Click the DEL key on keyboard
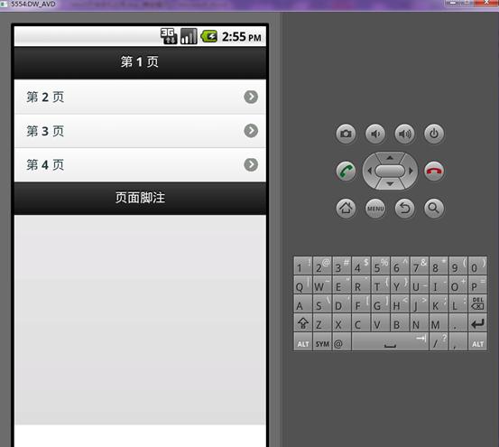Viewport: 499px width, 447px height. click(x=477, y=303)
